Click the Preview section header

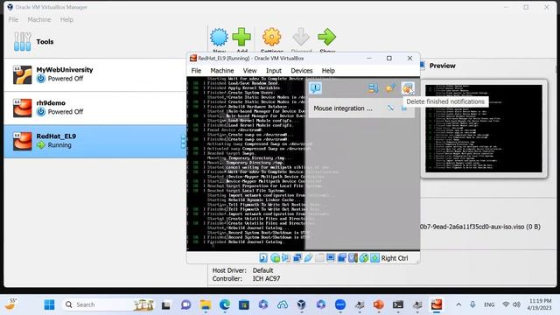(442, 66)
